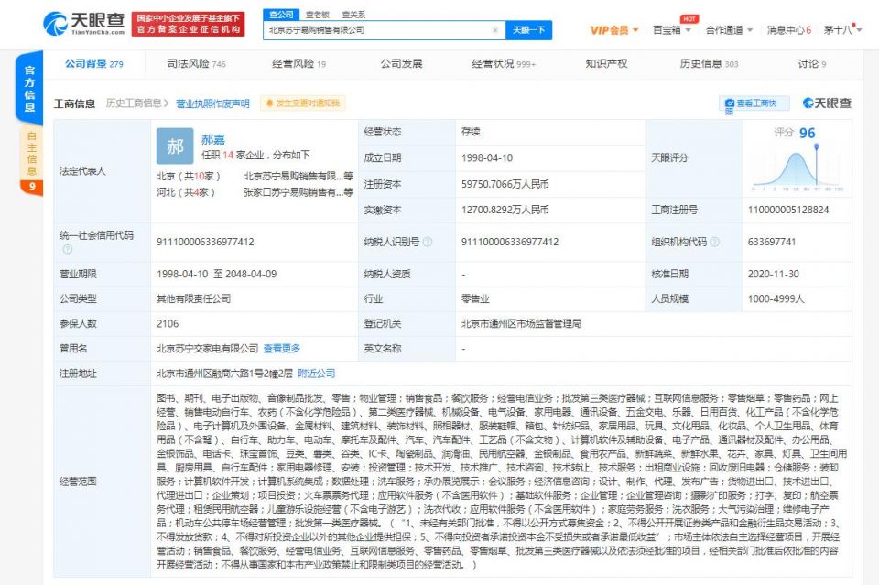Image resolution: width=879 pixels, height=585 pixels.
Task: Click the camera icon in 查看工商快照
Action: tap(730, 103)
